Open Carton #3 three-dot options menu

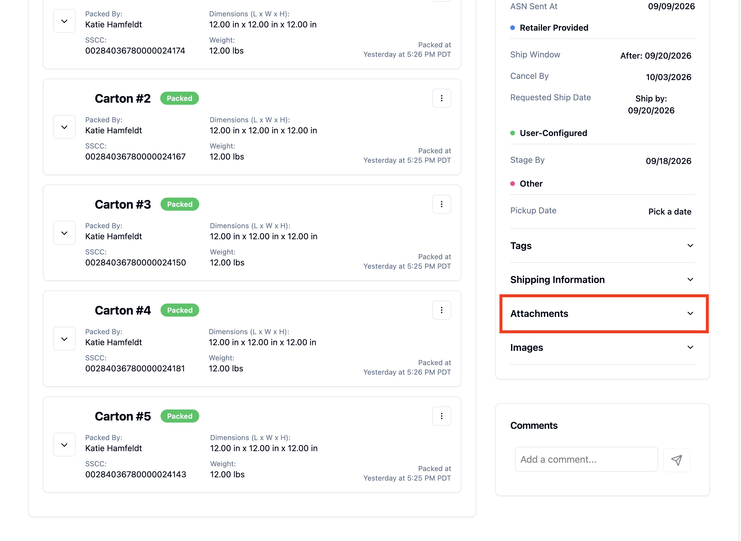coord(441,204)
